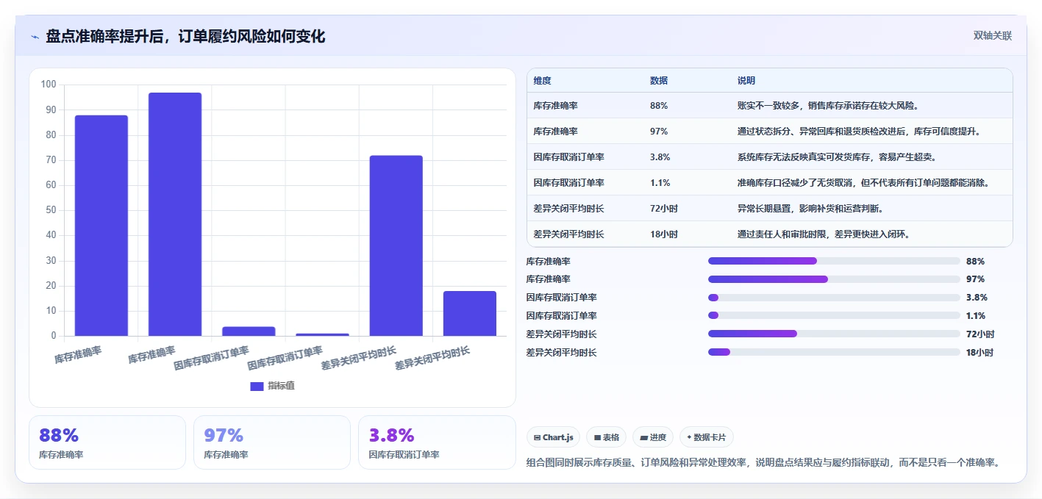Select the chart bar reaching 18

[x=470, y=313]
